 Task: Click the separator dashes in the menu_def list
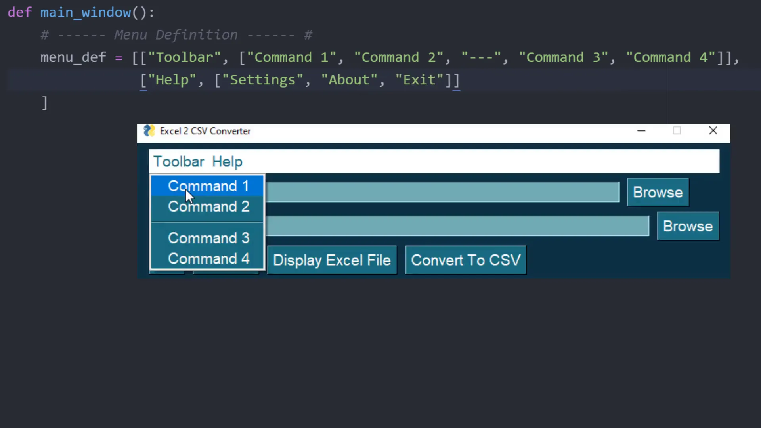pos(481,57)
